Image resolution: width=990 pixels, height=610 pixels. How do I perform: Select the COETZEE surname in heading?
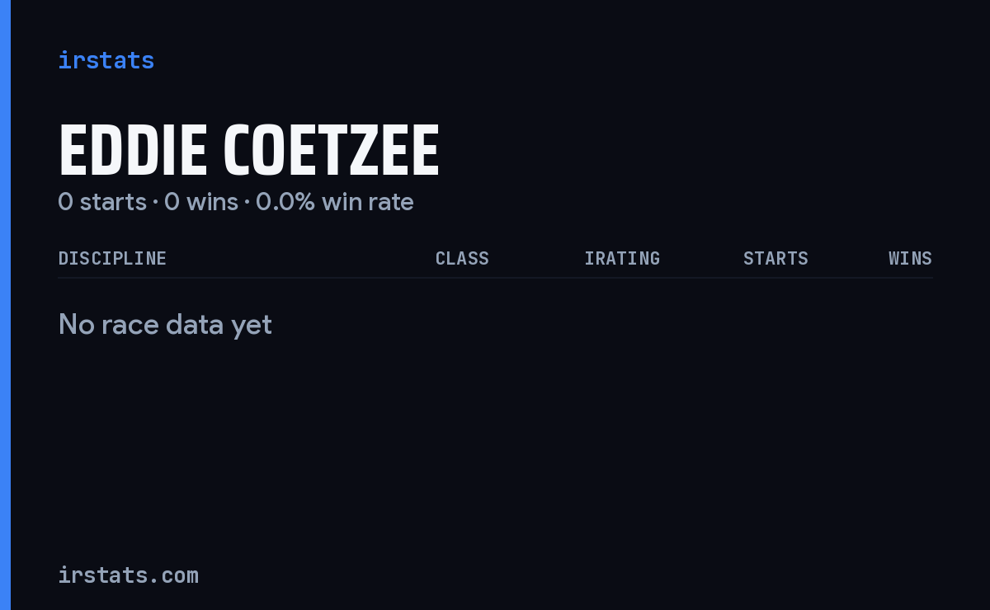pyautogui.click(x=332, y=151)
